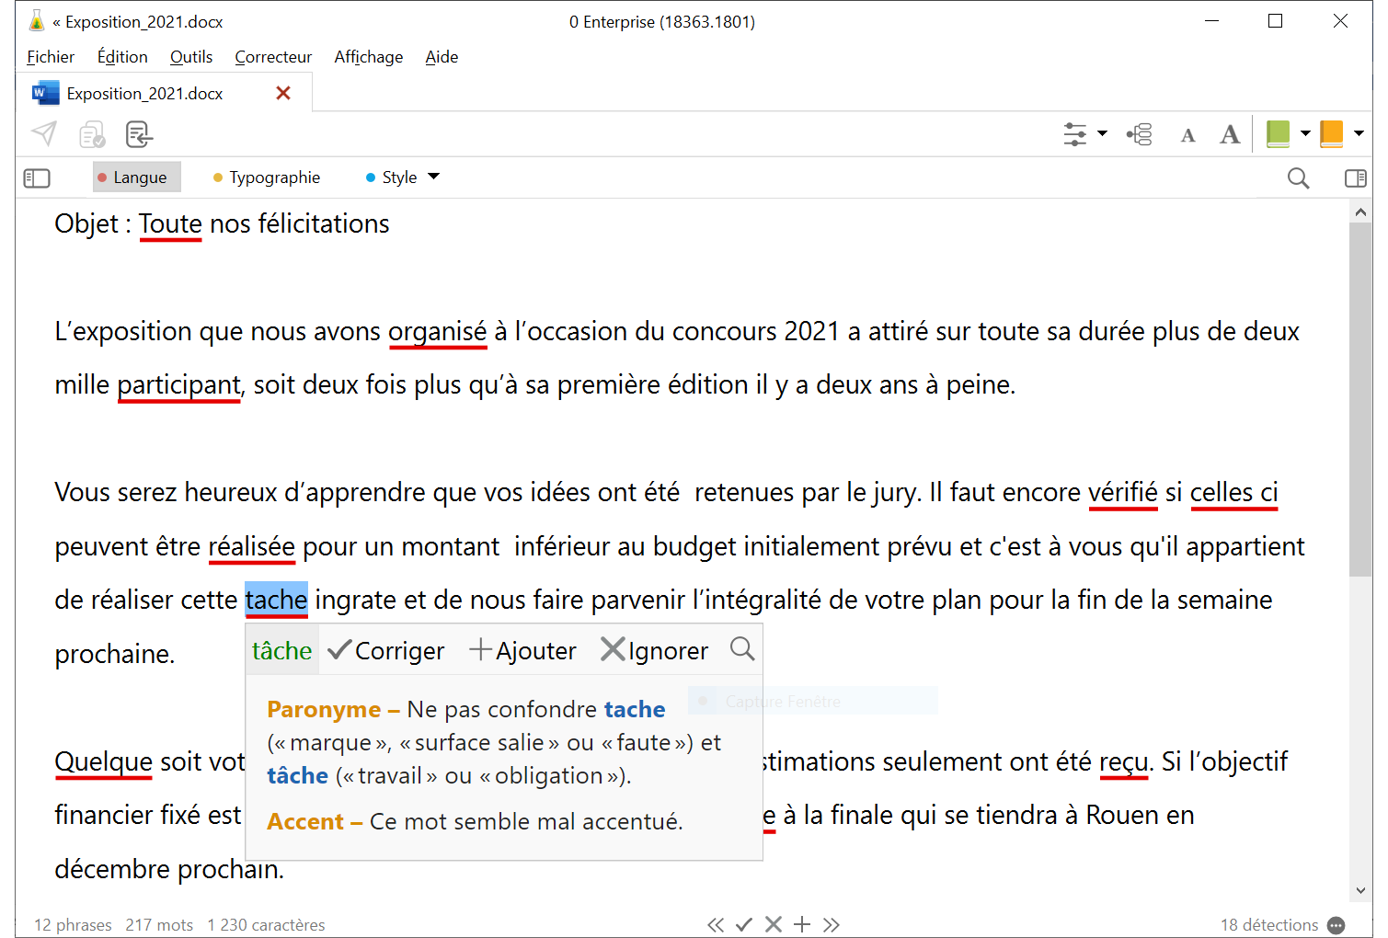The height and width of the screenshot is (938, 1388).
Task: Click the underlined word Toute
Action: pos(170,223)
